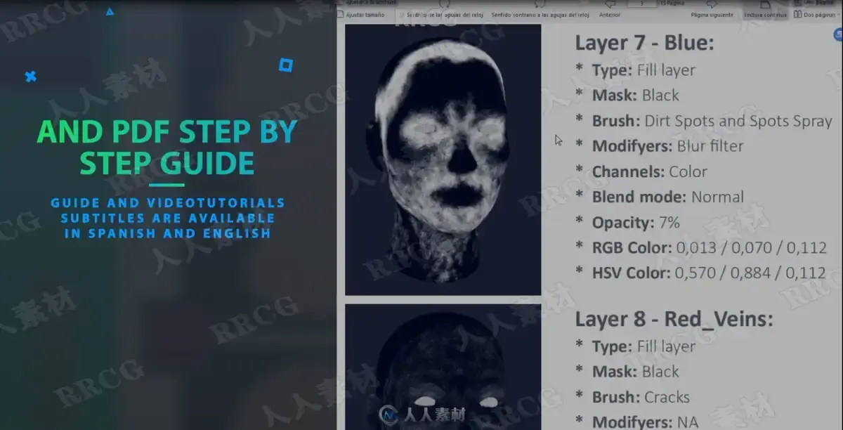Image resolution: width=843 pixels, height=430 pixels.
Task: Click the heading "Layer 8 - Red_Veins:"
Action: point(674,319)
